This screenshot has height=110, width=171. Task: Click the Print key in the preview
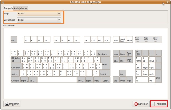click(116, 39)
